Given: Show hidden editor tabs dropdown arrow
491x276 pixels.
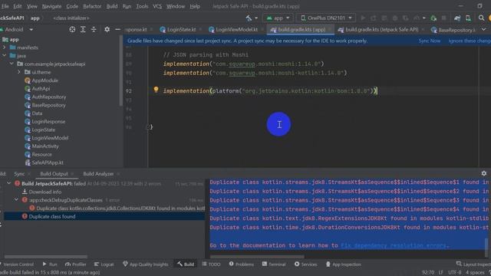Looking at the screenshot, I should pos(484,30).
